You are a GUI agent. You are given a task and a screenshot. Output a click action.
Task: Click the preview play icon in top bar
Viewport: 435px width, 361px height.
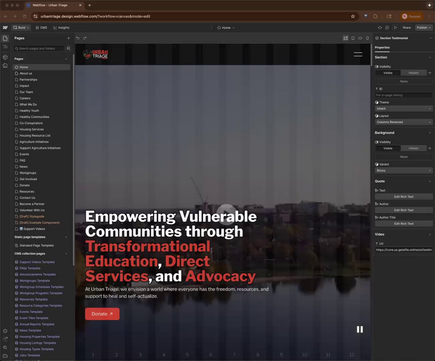395,28
